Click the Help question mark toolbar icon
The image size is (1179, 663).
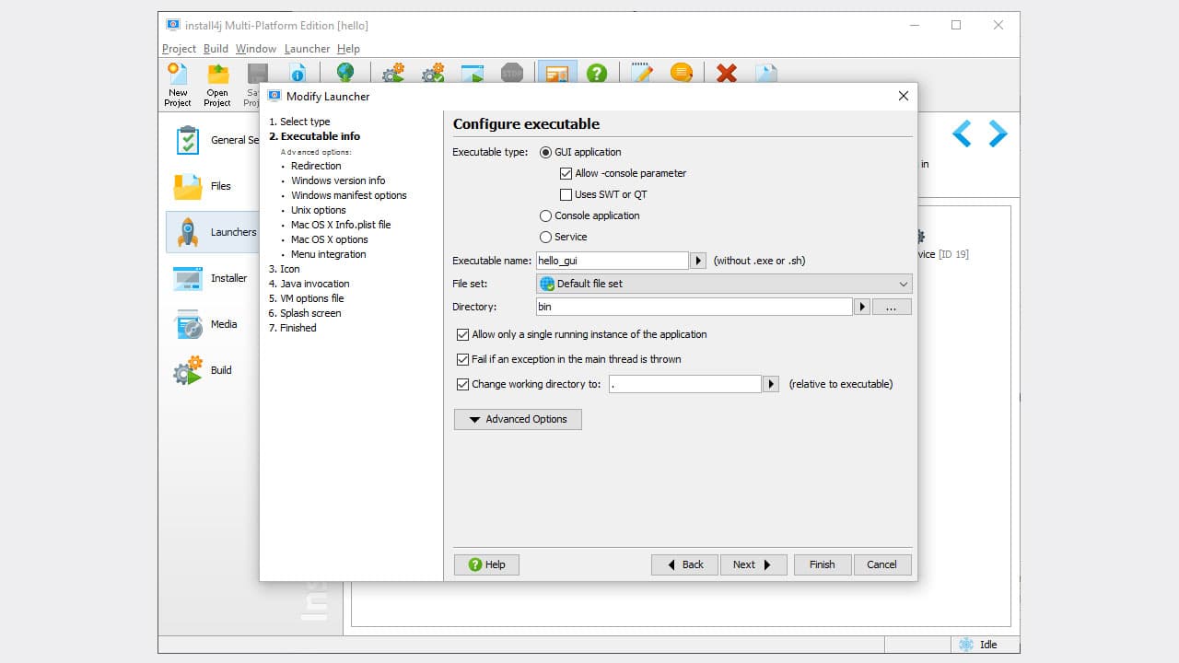pos(597,73)
